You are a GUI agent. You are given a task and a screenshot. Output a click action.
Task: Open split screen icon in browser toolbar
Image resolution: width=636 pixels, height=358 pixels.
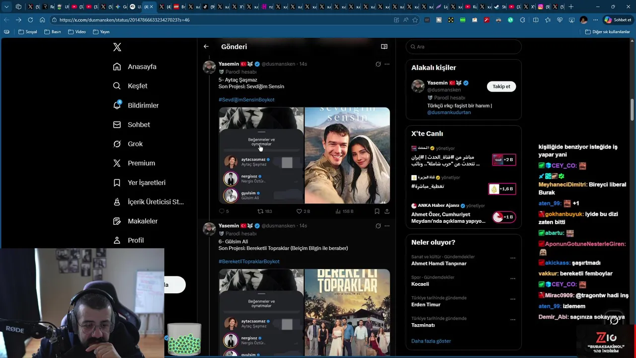pos(536,20)
